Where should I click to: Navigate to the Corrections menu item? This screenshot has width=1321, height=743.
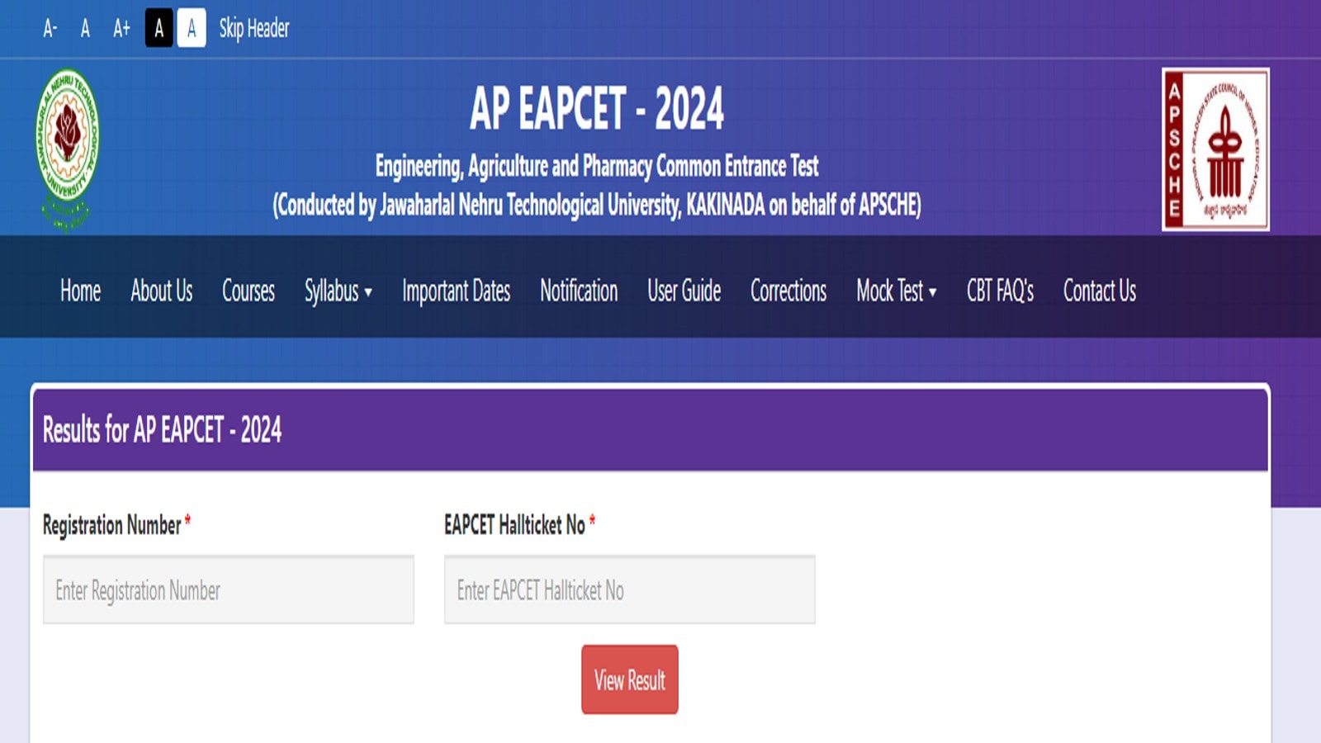tap(788, 291)
